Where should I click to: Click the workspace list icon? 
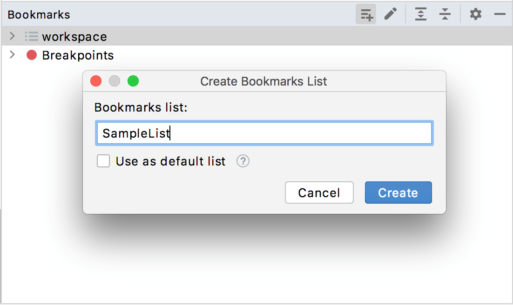[30, 36]
